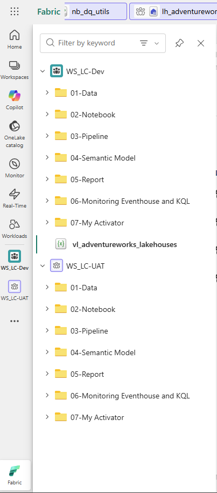Viewport: 217px width, 493px height.
Task: Select 01-Data folder label in WS_LC-Dev
Action: [x=84, y=93]
